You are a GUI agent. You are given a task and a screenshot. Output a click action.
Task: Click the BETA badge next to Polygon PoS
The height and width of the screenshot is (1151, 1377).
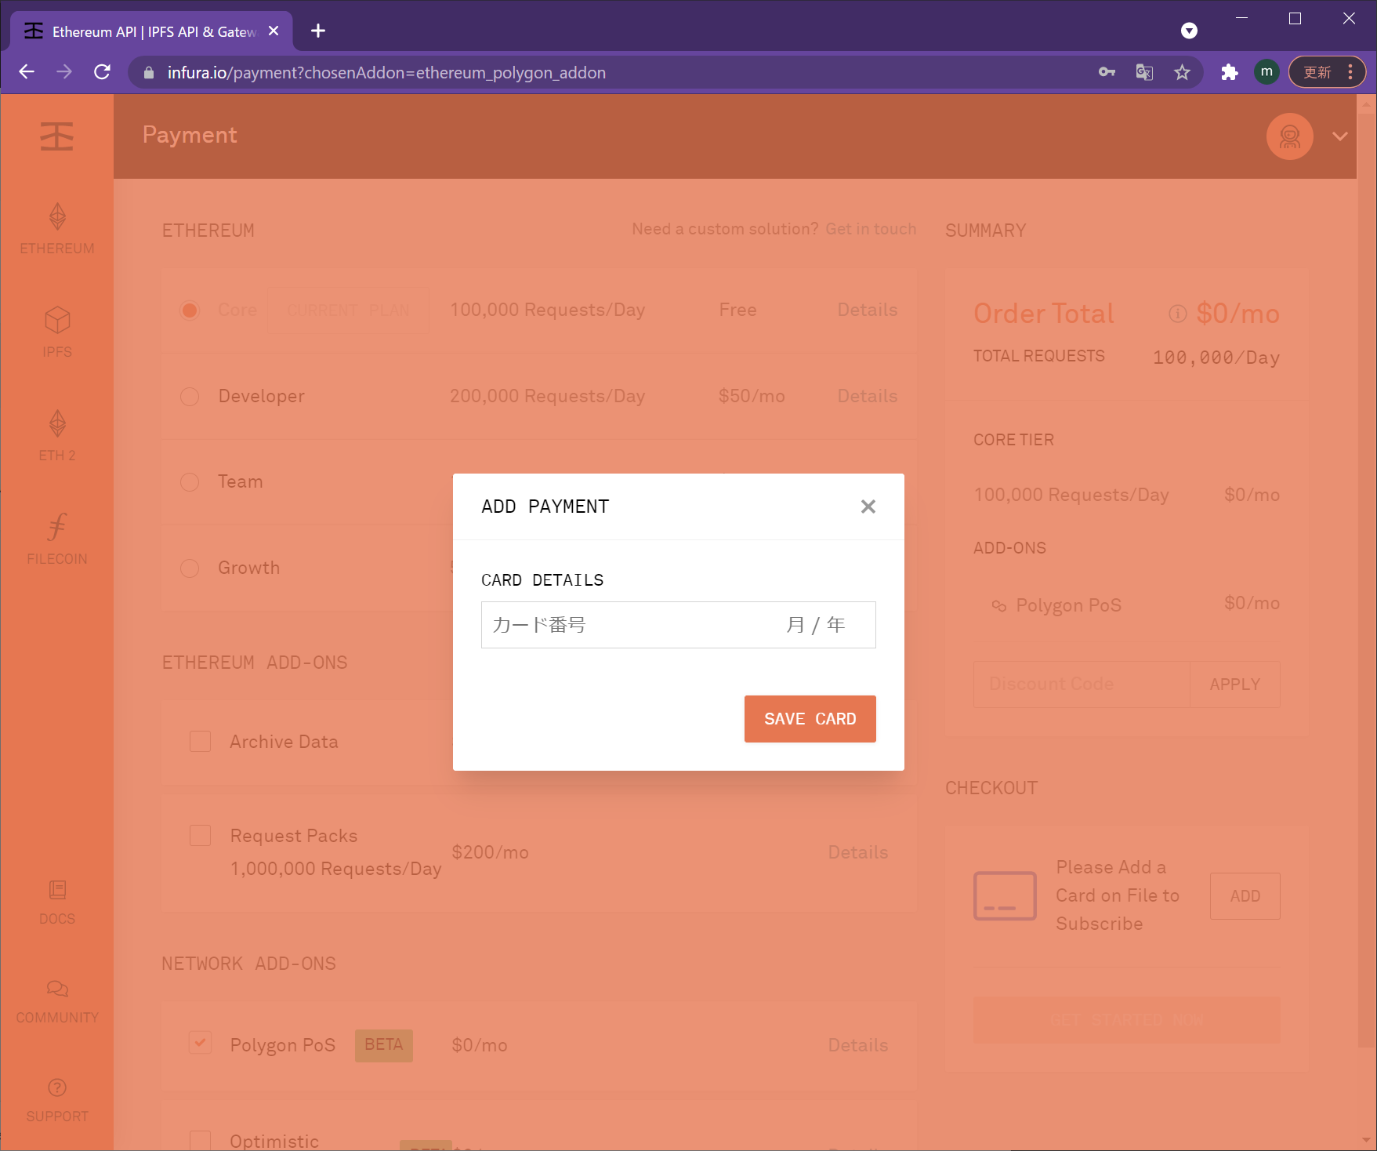pyautogui.click(x=384, y=1045)
